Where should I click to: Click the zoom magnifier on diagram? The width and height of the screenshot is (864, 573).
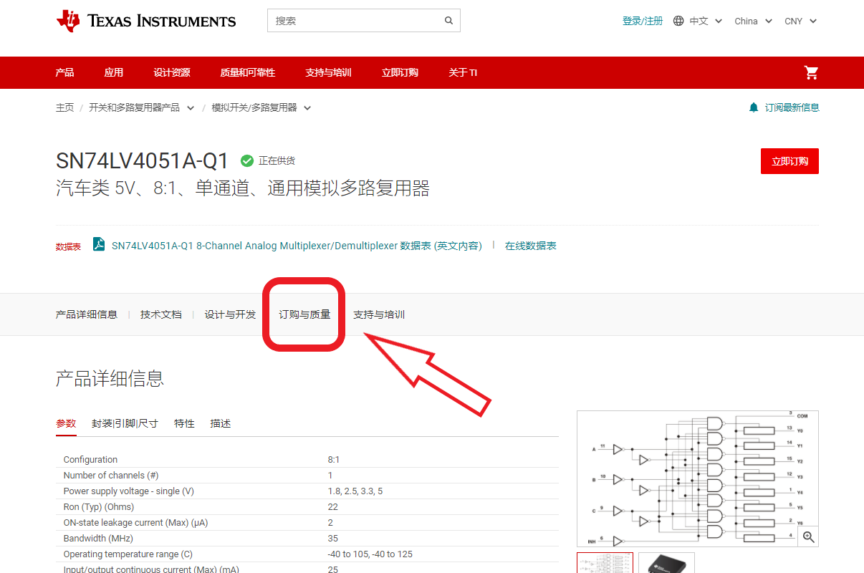809,536
